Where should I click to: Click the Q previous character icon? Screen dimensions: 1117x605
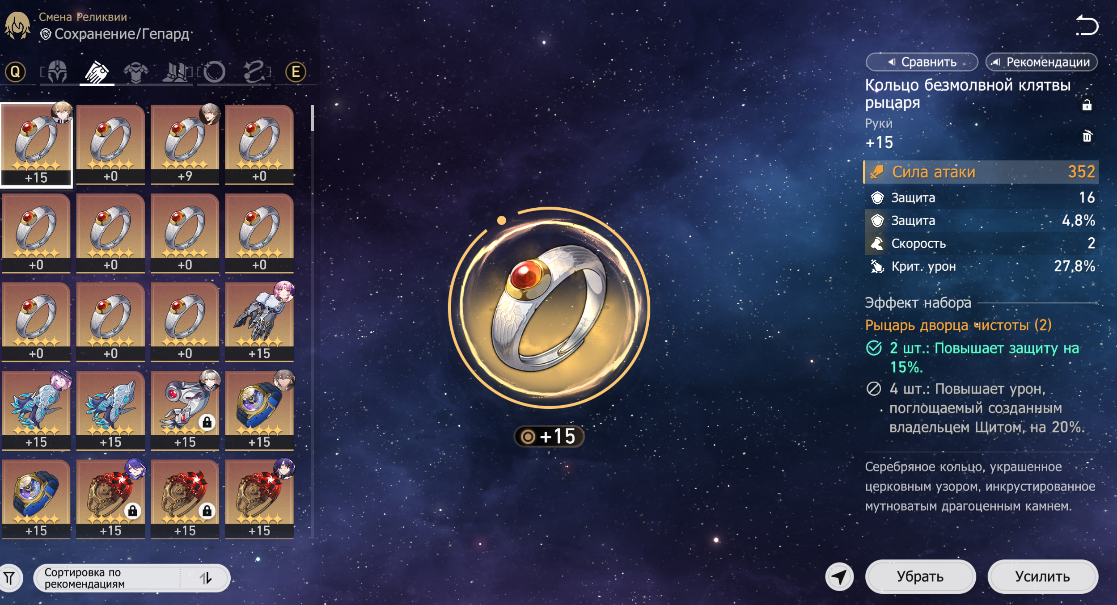point(16,72)
